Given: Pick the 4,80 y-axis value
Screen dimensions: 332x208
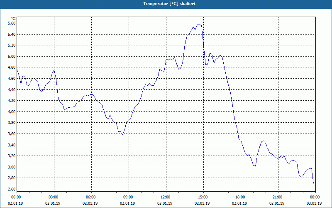Looking at the screenshot, I should (12, 67).
